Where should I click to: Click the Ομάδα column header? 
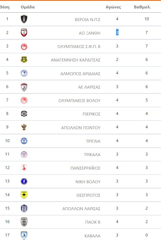tap(28, 7)
